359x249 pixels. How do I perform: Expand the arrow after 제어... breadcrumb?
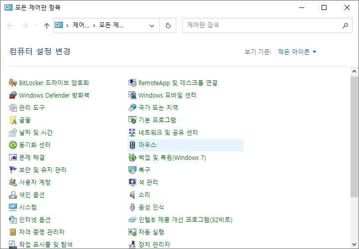94,25
